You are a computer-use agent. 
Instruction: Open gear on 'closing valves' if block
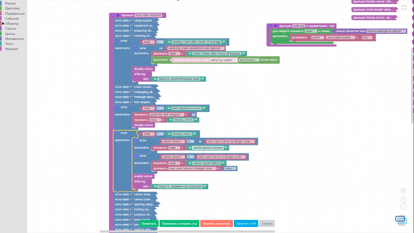117,133
